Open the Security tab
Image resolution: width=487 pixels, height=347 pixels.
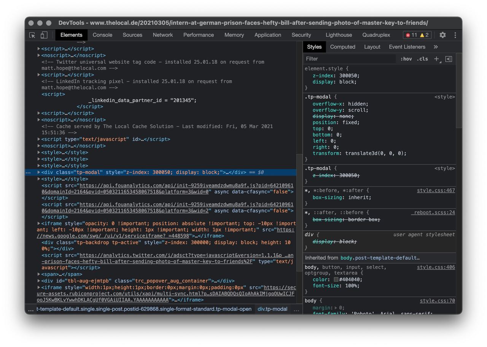click(301, 35)
